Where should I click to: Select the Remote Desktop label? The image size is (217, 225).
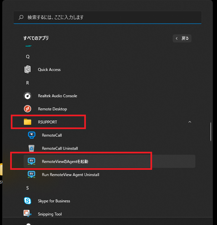coord(52,109)
